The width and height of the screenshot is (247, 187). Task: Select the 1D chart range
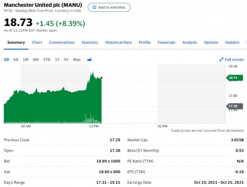(x=6, y=60)
